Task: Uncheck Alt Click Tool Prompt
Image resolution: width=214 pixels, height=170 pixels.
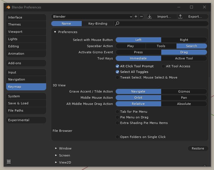Action: tap(117, 66)
